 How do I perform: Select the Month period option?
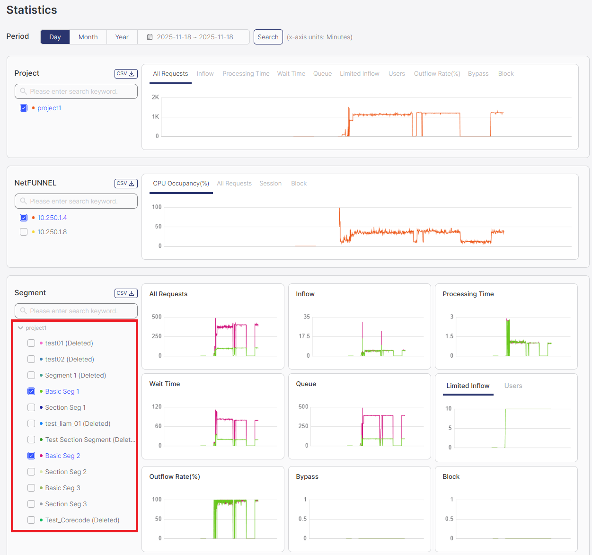(88, 37)
